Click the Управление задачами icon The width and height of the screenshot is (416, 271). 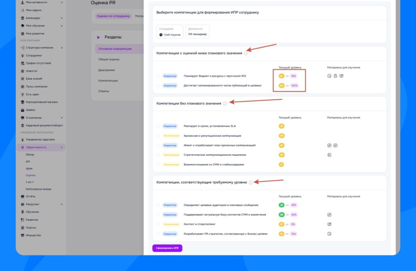coord(23,140)
